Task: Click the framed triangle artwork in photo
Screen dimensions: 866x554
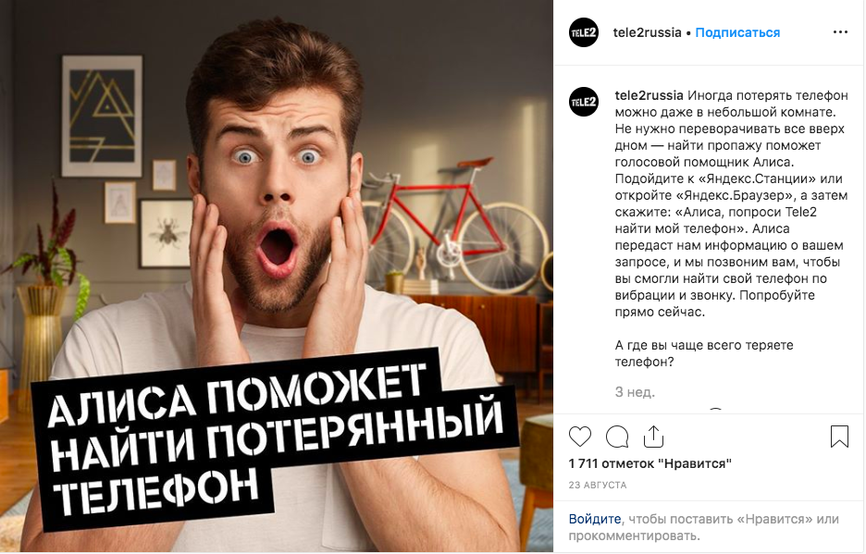Action: [x=102, y=116]
